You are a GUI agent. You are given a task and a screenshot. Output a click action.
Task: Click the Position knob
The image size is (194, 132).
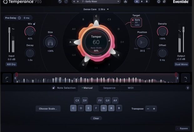click(142, 42)
